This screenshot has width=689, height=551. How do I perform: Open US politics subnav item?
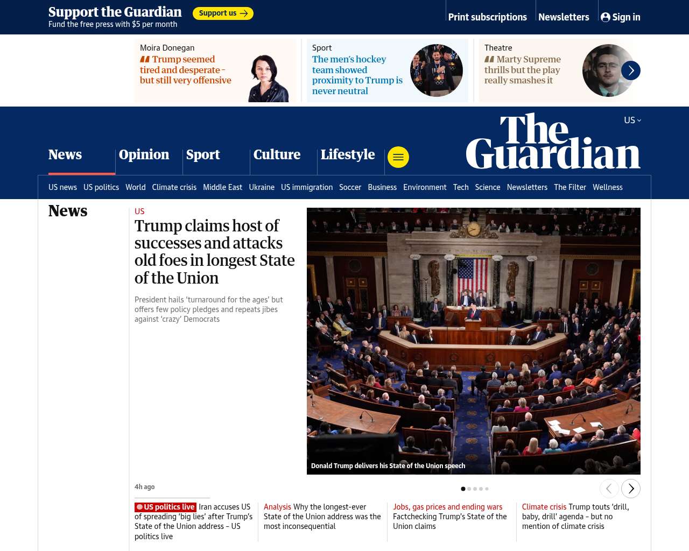101,187
